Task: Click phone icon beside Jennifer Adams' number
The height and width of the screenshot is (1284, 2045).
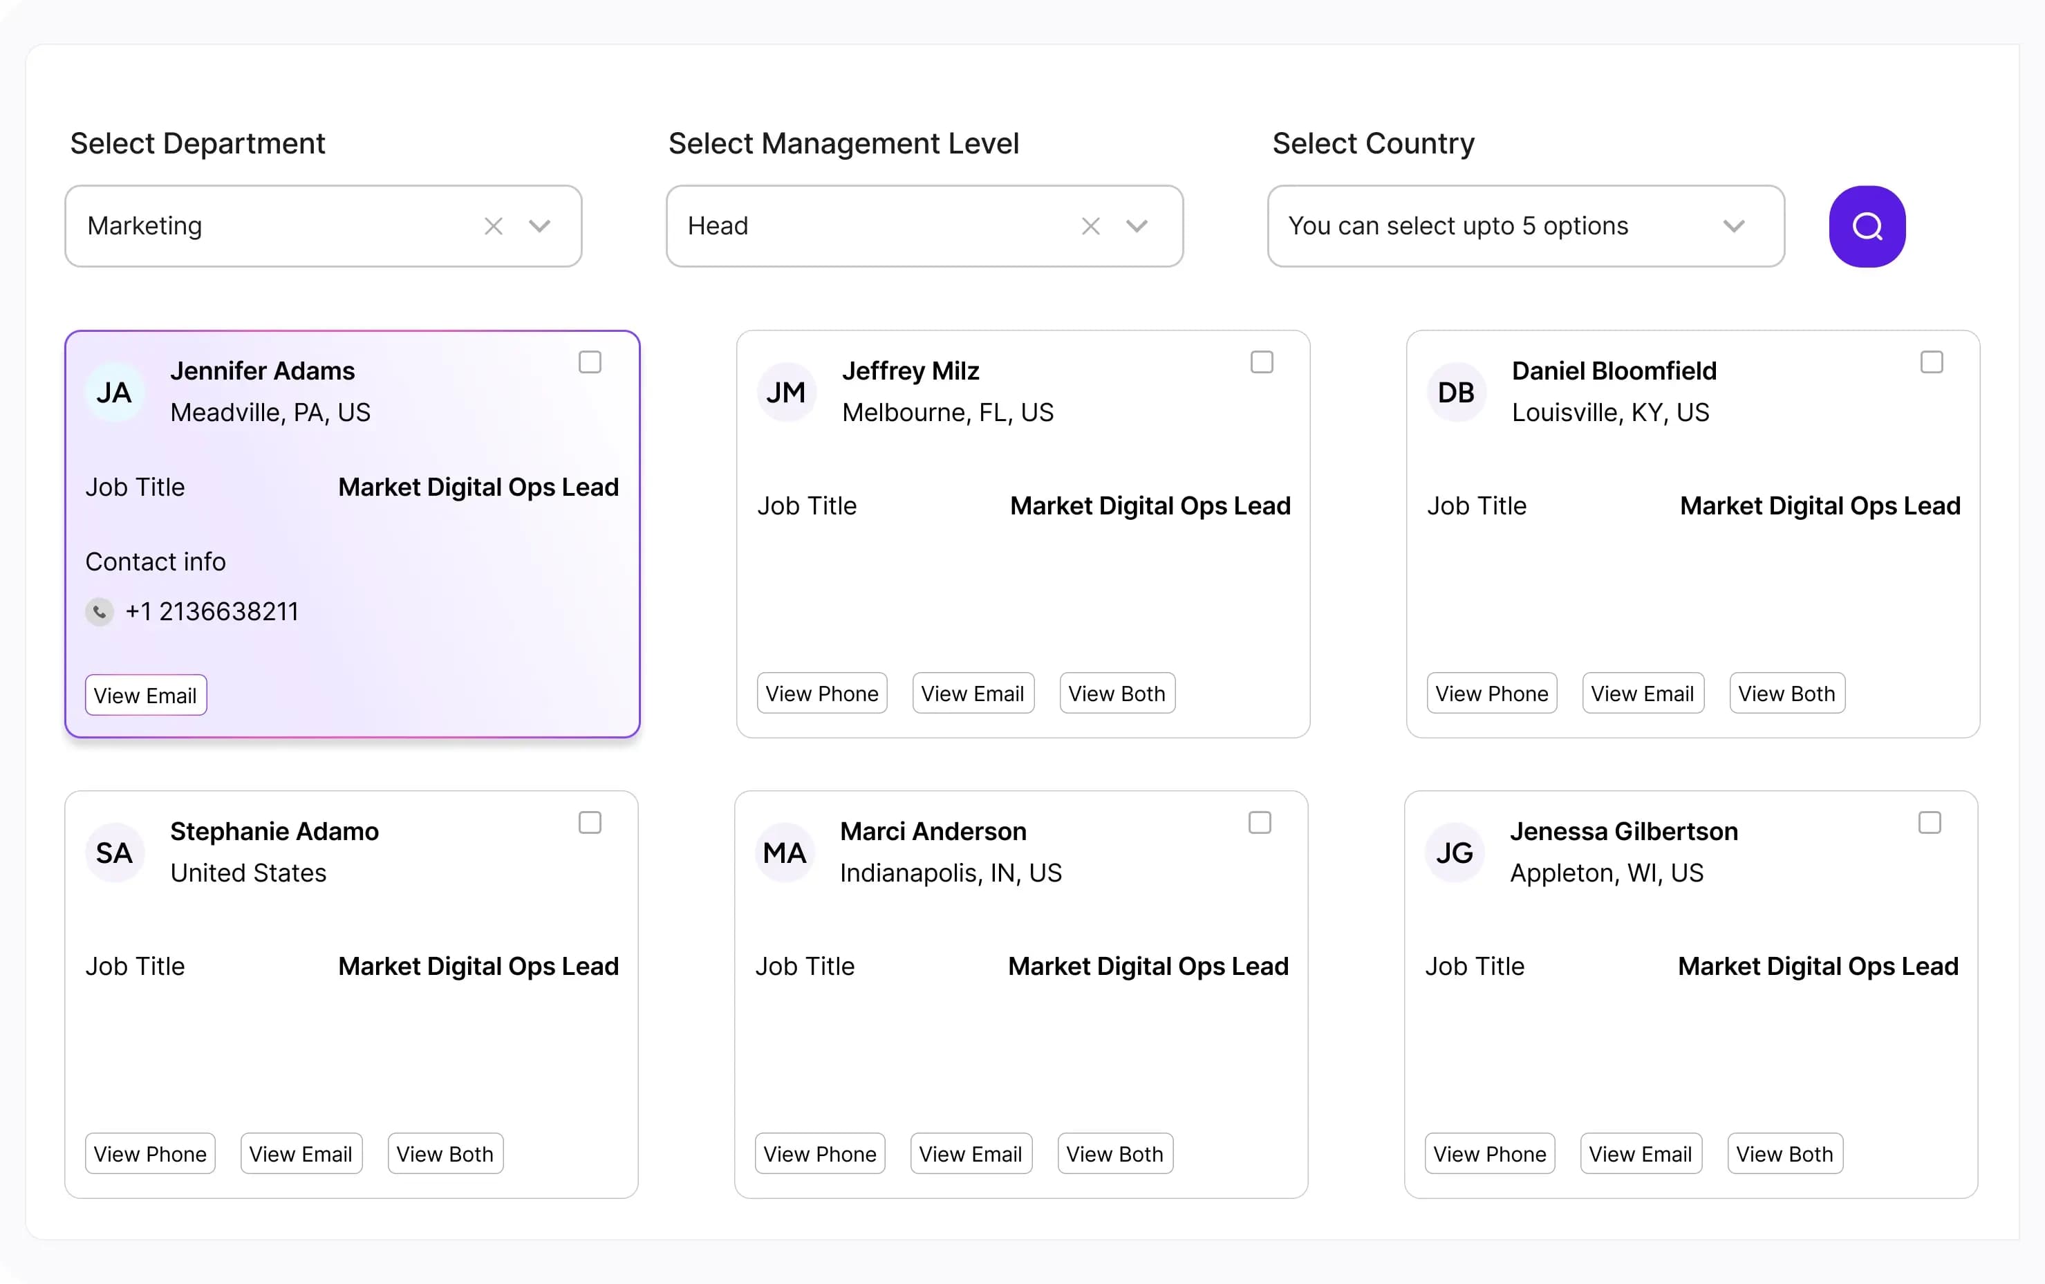Action: tap(100, 611)
